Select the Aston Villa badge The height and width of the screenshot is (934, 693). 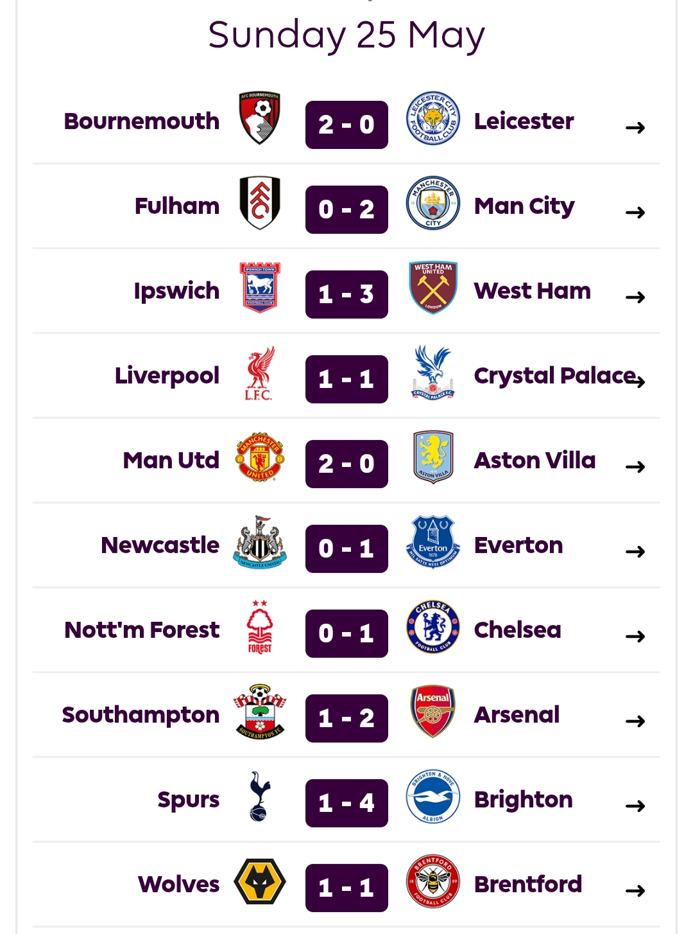pos(433,458)
